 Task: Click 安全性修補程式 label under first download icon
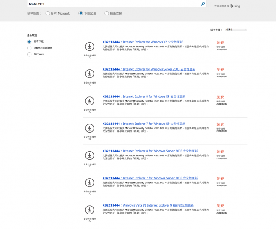pos(90,56)
